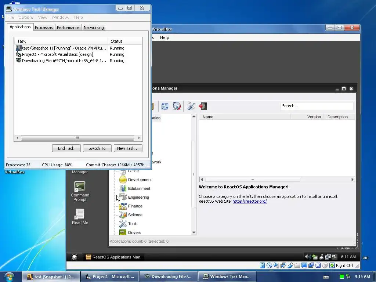Image resolution: width=376 pixels, height=282 pixels.
Task: Click the Exit door icon in Applications Manager
Action: click(203, 106)
